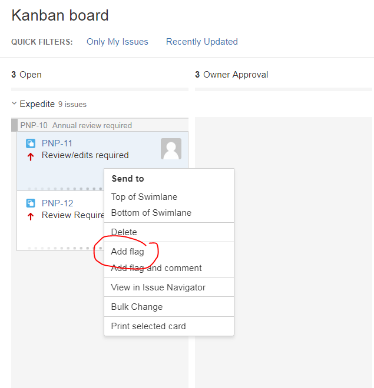
Task: Choose Bottom of Swimlane from menu
Action: pos(151,213)
